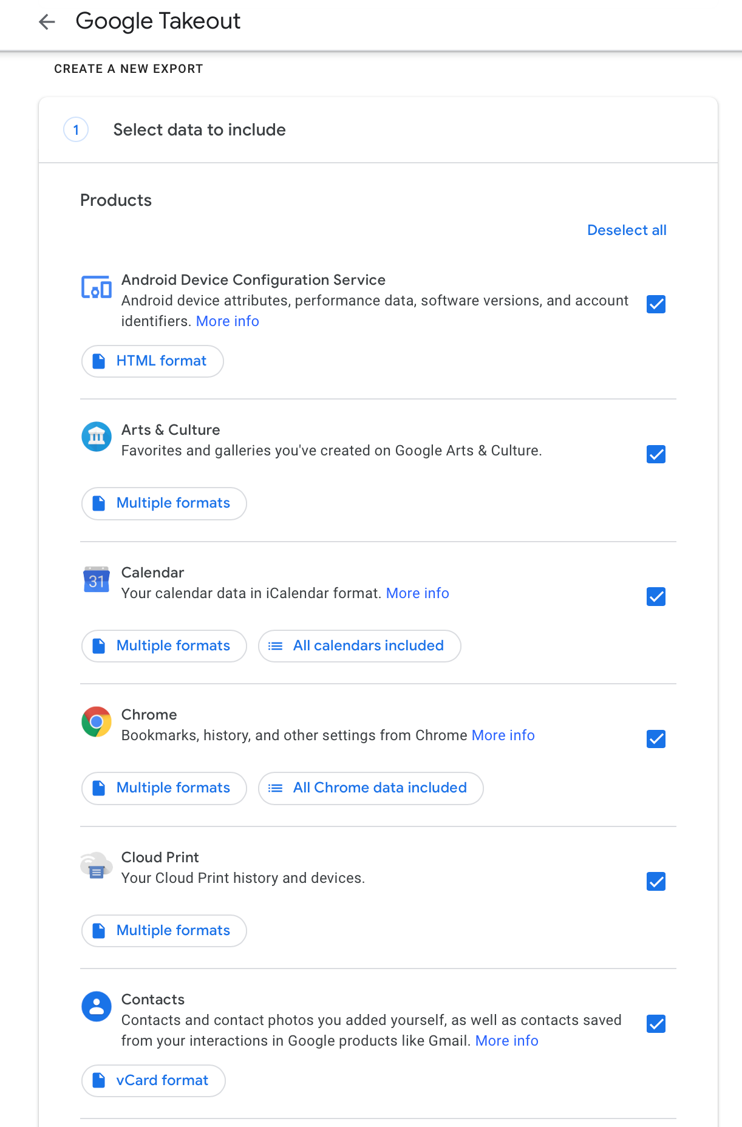Image resolution: width=742 pixels, height=1127 pixels.
Task: Click the Calendar 31 icon
Action: [x=97, y=580]
